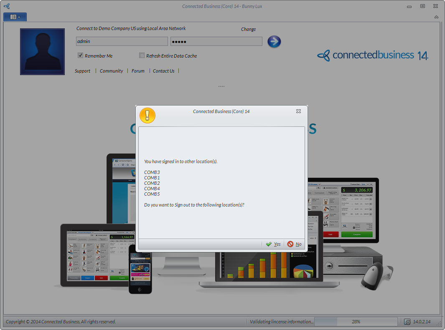Click the Validating license information status text
This screenshot has width=445, height=330.
click(282, 322)
